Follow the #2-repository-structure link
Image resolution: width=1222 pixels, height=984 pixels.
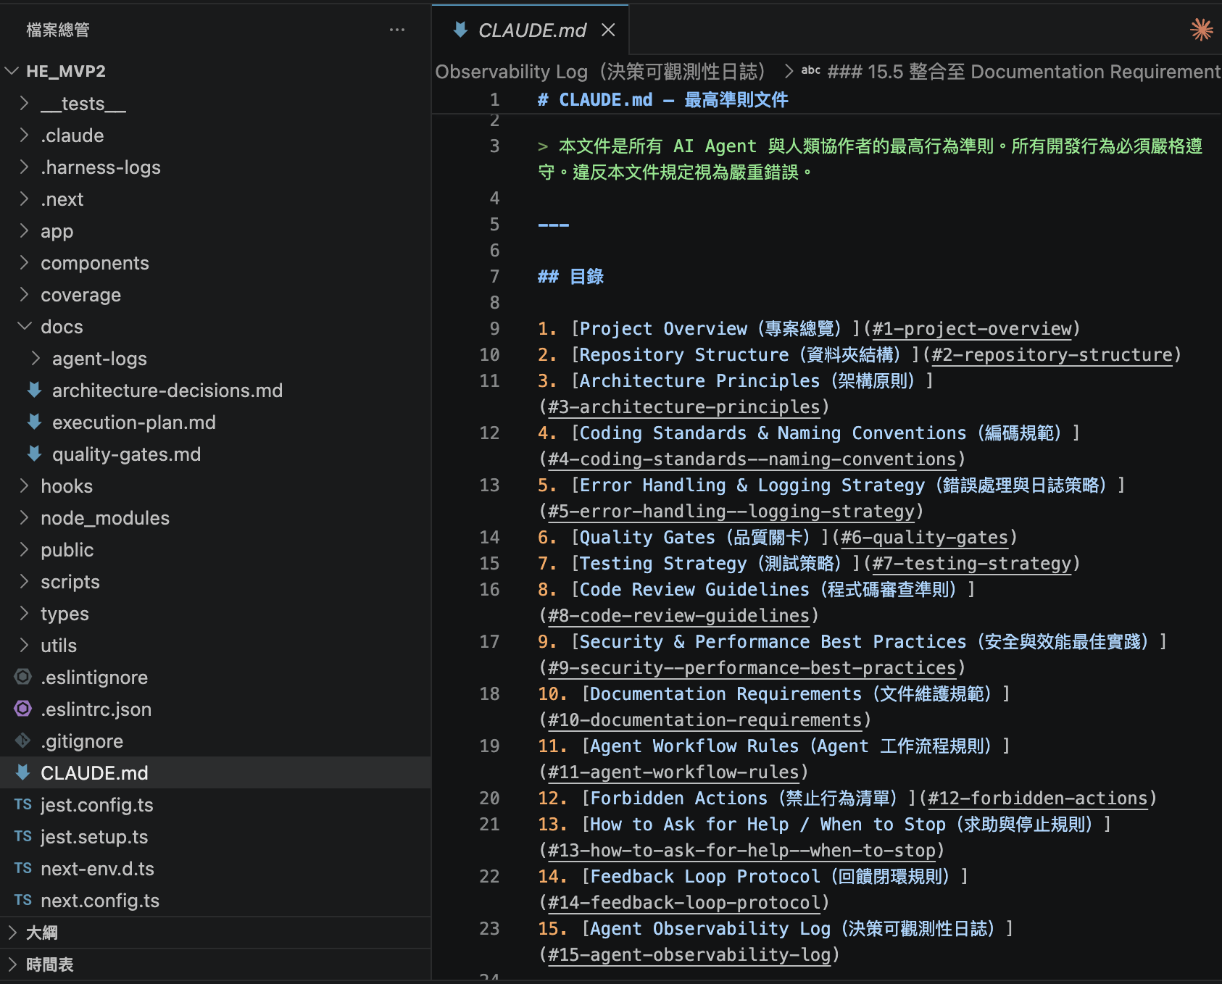coord(1052,354)
